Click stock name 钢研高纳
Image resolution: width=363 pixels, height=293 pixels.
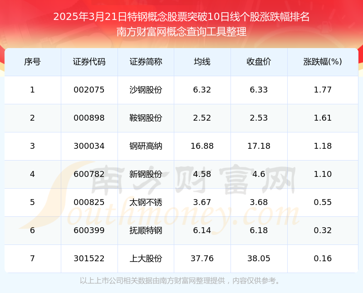(x=146, y=146)
